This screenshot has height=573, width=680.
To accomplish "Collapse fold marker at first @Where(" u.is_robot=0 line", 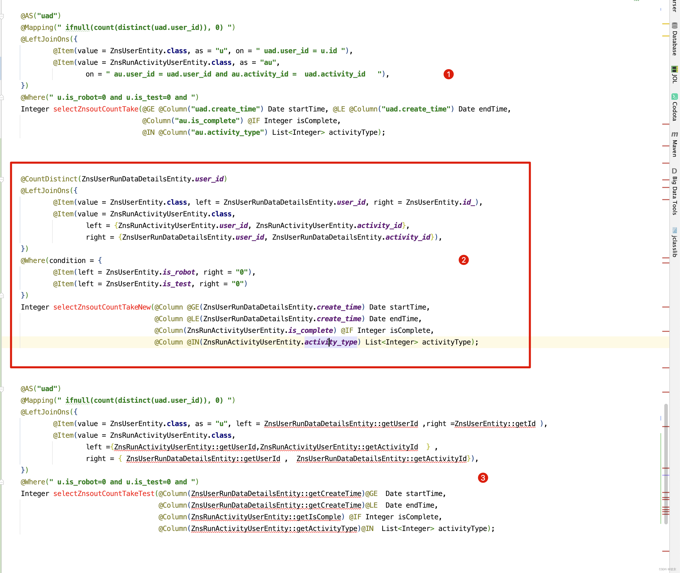I will coord(2,98).
